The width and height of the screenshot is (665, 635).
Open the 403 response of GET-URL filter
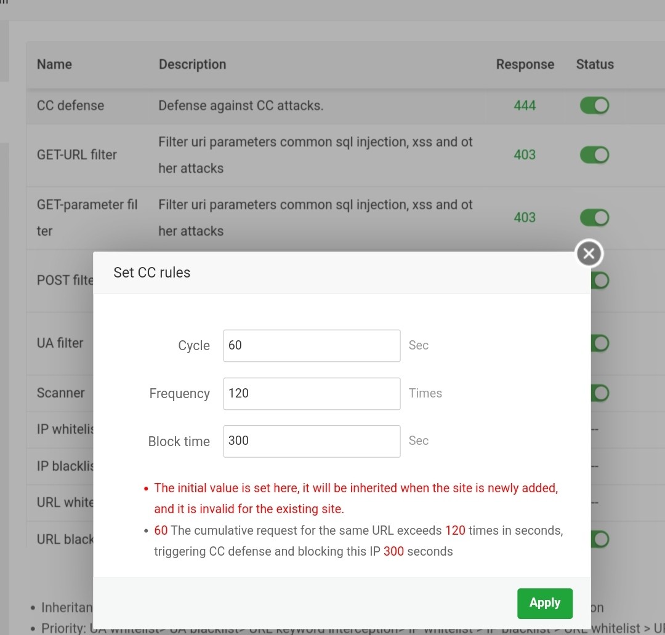click(525, 155)
